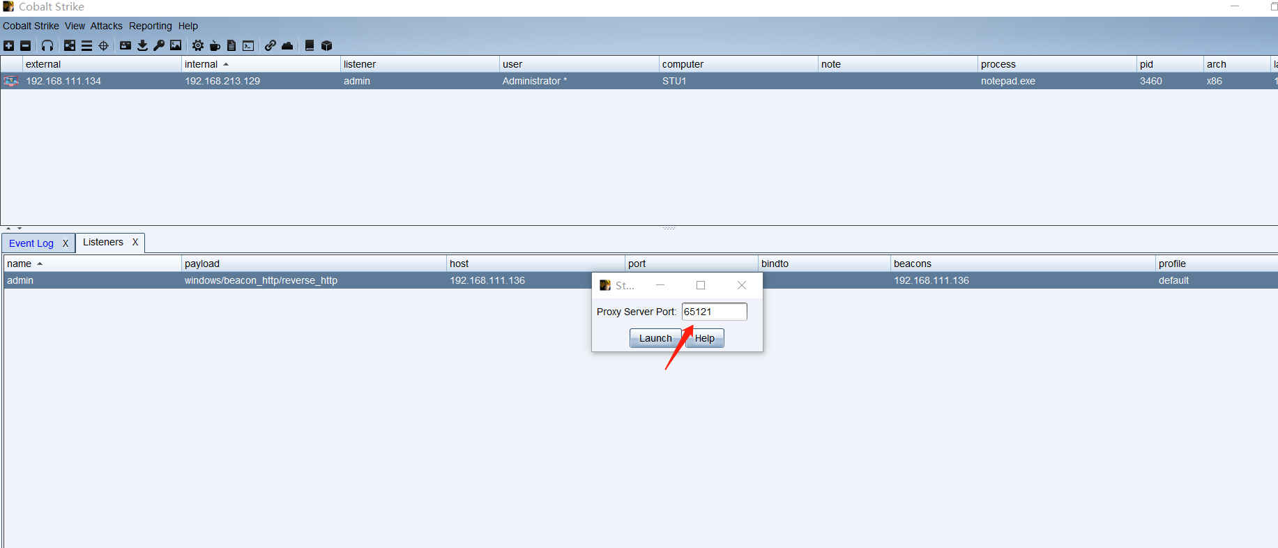This screenshot has height=548, width=1278.
Task: Click the document Office macro icon
Action: point(231,46)
